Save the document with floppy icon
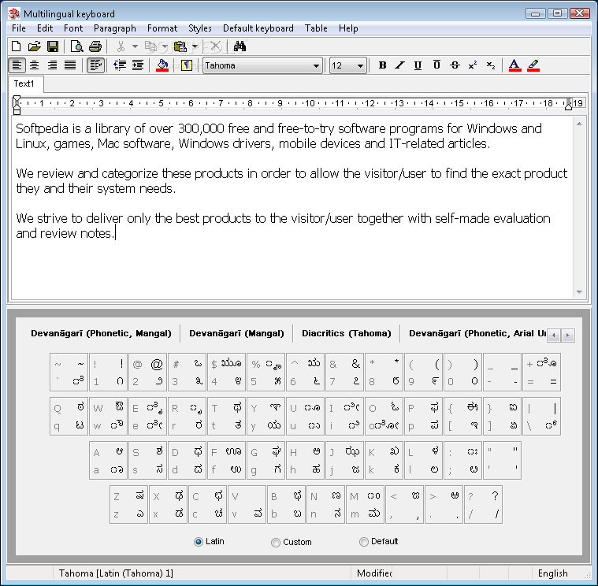 click(x=52, y=46)
